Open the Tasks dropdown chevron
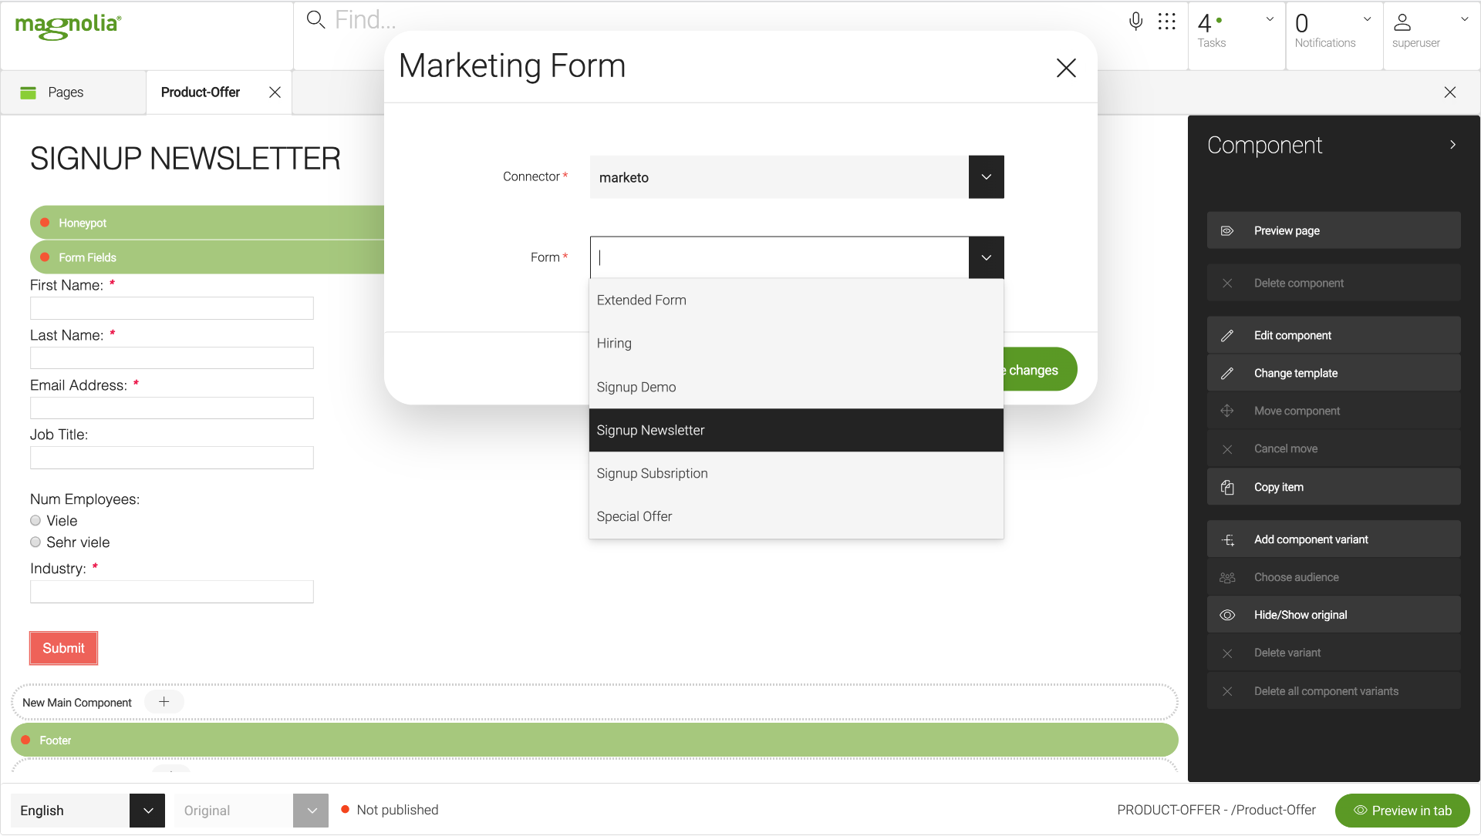The width and height of the screenshot is (1481, 836). pyautogui.click(x=1269, y=18)
